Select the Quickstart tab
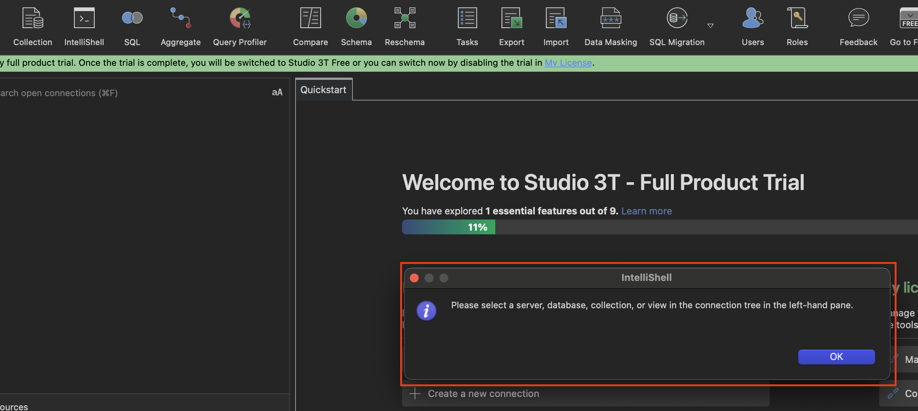Image resolution: width=918 pixels, height=411 pixels. (x=324, y=89)
